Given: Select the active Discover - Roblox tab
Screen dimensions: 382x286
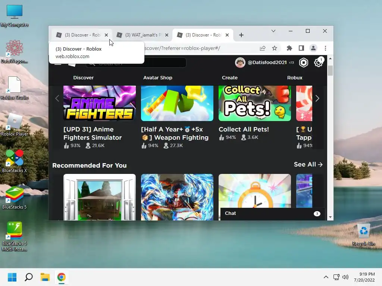Looking at the screenshot, I should [203, 35].
